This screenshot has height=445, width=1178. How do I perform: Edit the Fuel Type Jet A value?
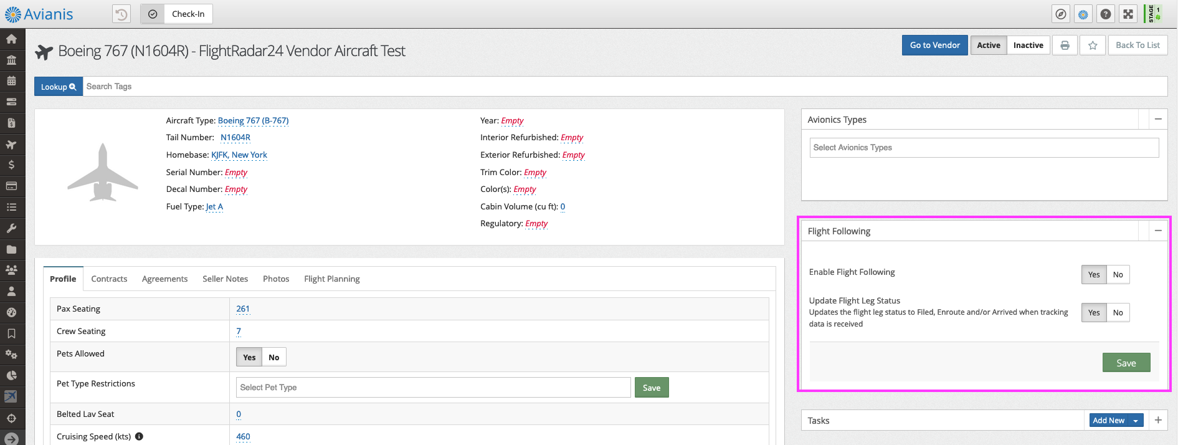[214, 206]
